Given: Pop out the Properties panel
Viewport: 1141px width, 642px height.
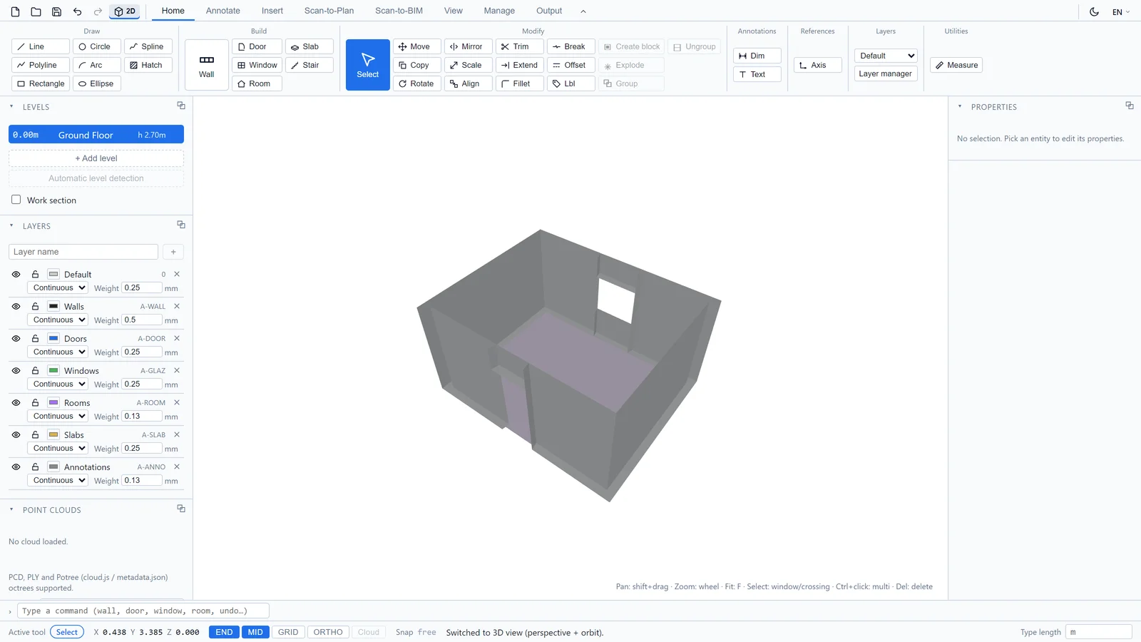Looking at the screenshot, I should point(1130,106).
